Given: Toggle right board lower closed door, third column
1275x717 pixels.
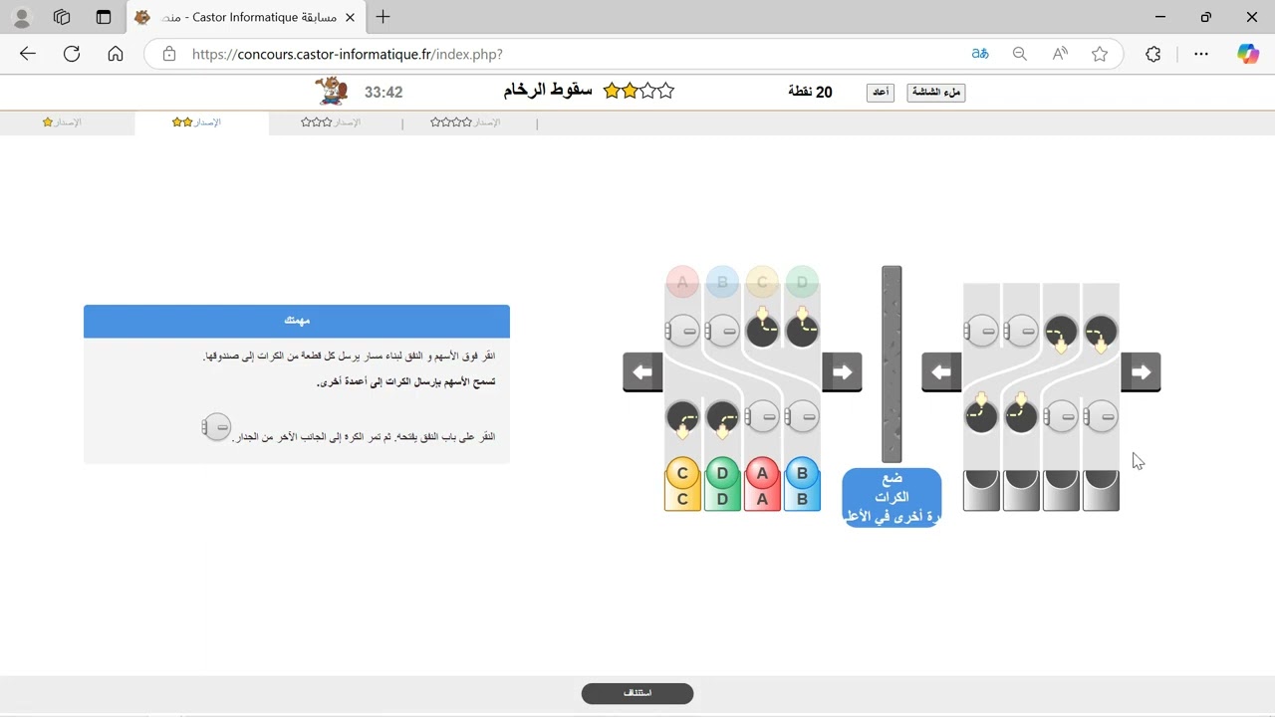Looking at the screenshot, I should [x=1061, y=416].
